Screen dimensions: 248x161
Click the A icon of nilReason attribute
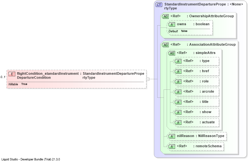click(x=172, y=136)
